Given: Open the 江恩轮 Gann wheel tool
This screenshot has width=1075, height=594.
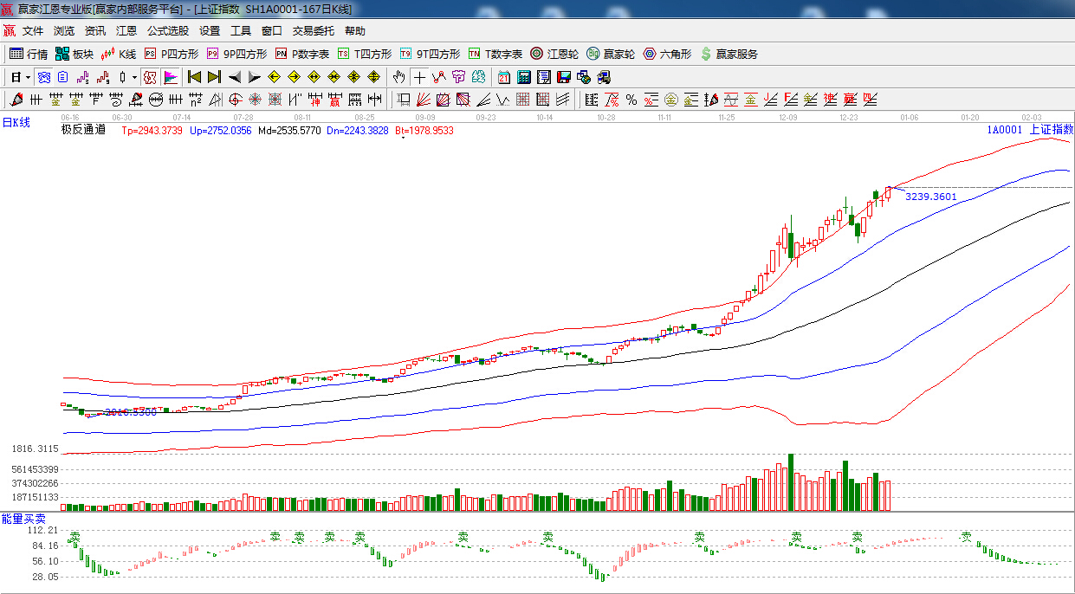Looking at the screenshot, I should (554, 54).
